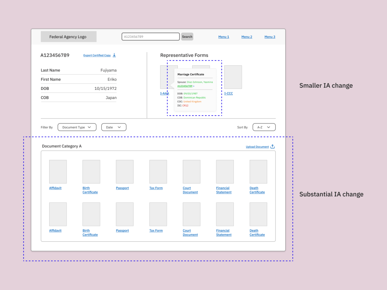The height and width of the screenshot is (290, 387).
Task: Go to Menu 3 in the header
Action: 270,37
